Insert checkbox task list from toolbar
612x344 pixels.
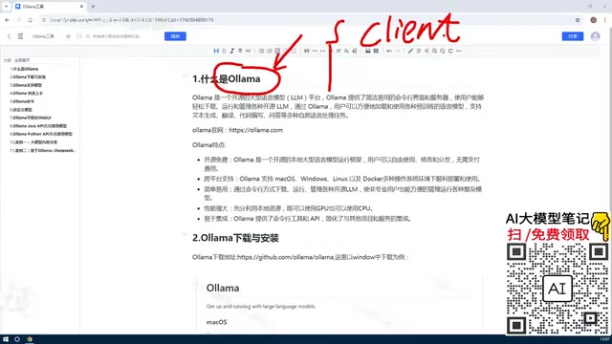[277, 51]
